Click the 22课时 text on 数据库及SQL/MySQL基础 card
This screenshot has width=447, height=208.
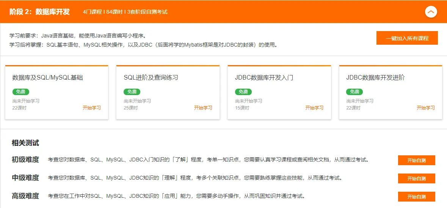click(19, 108)
